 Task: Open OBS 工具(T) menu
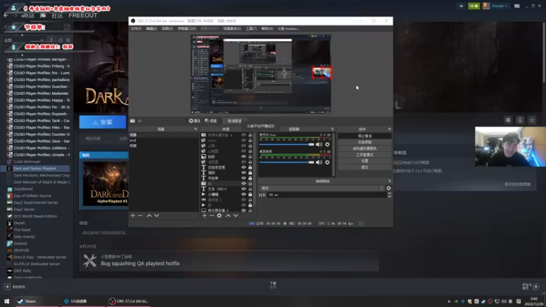click(251, 29)
